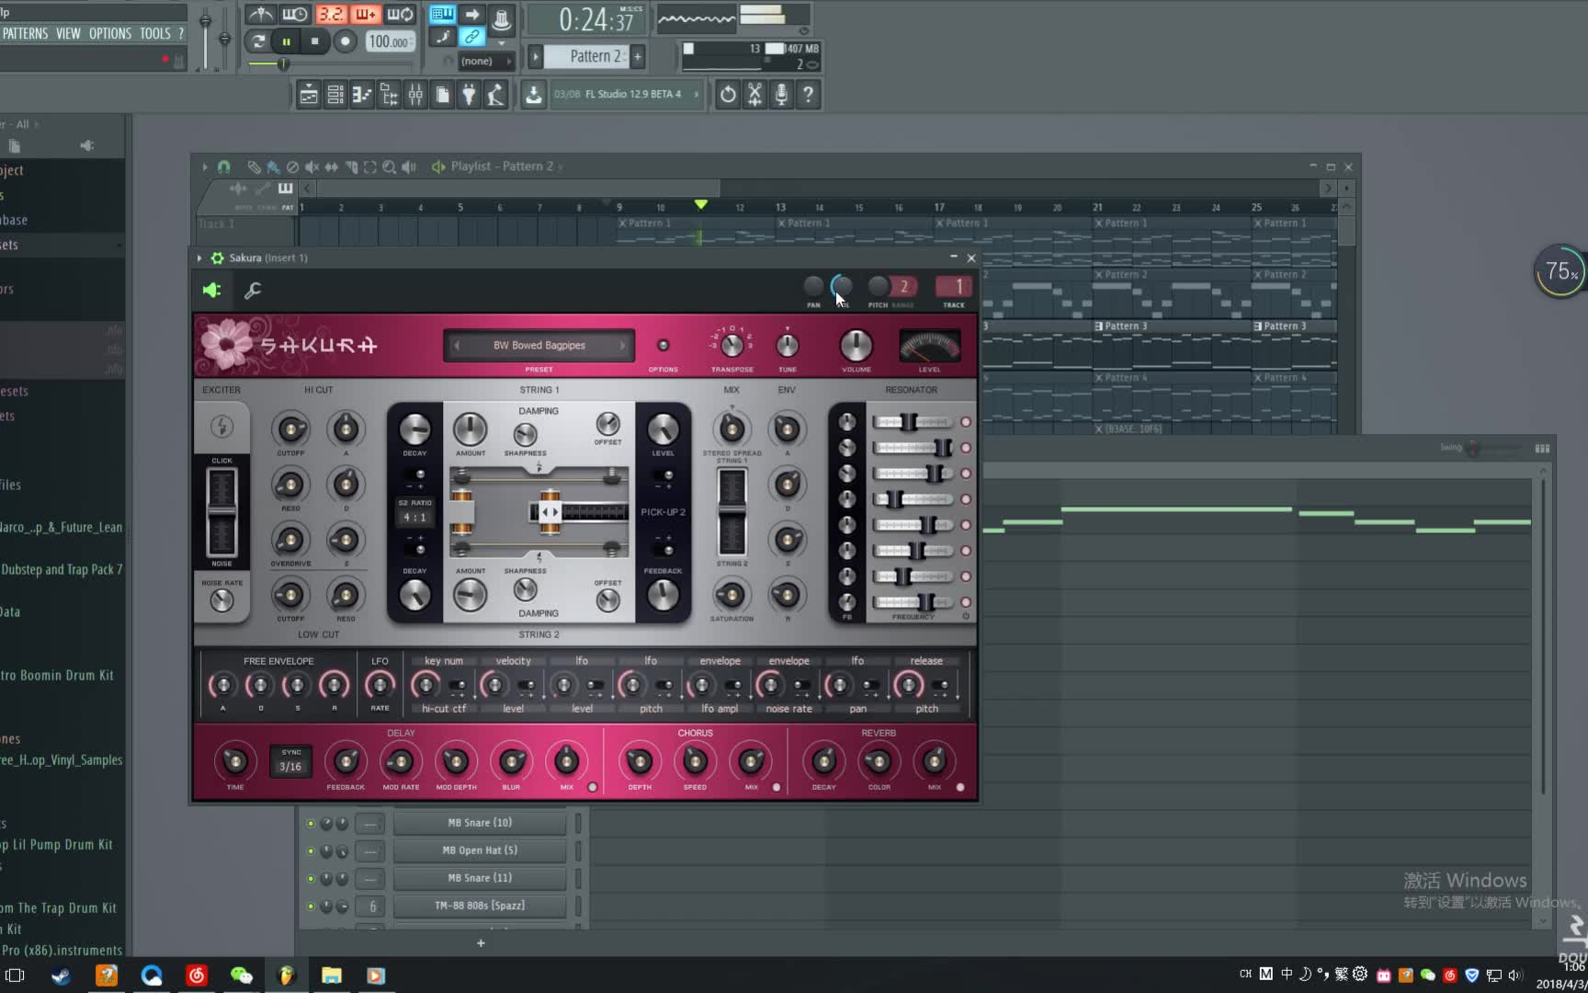
Task: Open the Zoom tool in the Playlist
Action: tap(389, 167)
